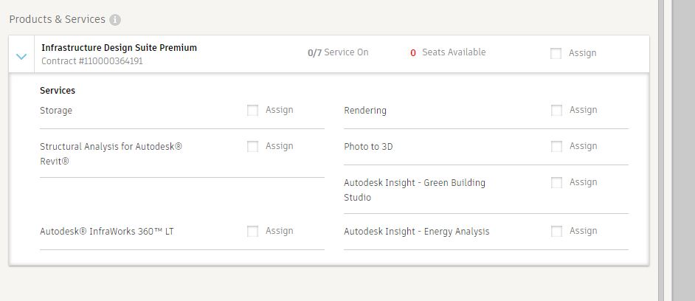Click the Autodesk InfraWorks 360 LT label
The height and width of the screenshot is (301, 695).
(x=107, y=232)
